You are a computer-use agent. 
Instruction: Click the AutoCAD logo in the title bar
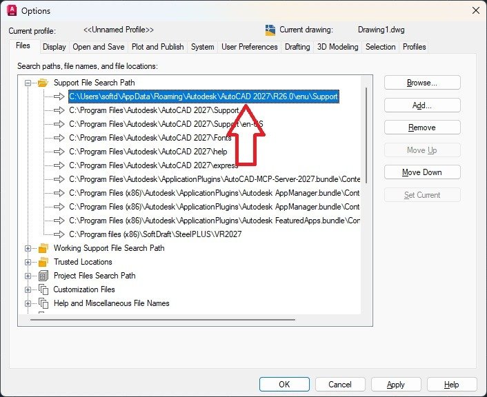point(12,10)
